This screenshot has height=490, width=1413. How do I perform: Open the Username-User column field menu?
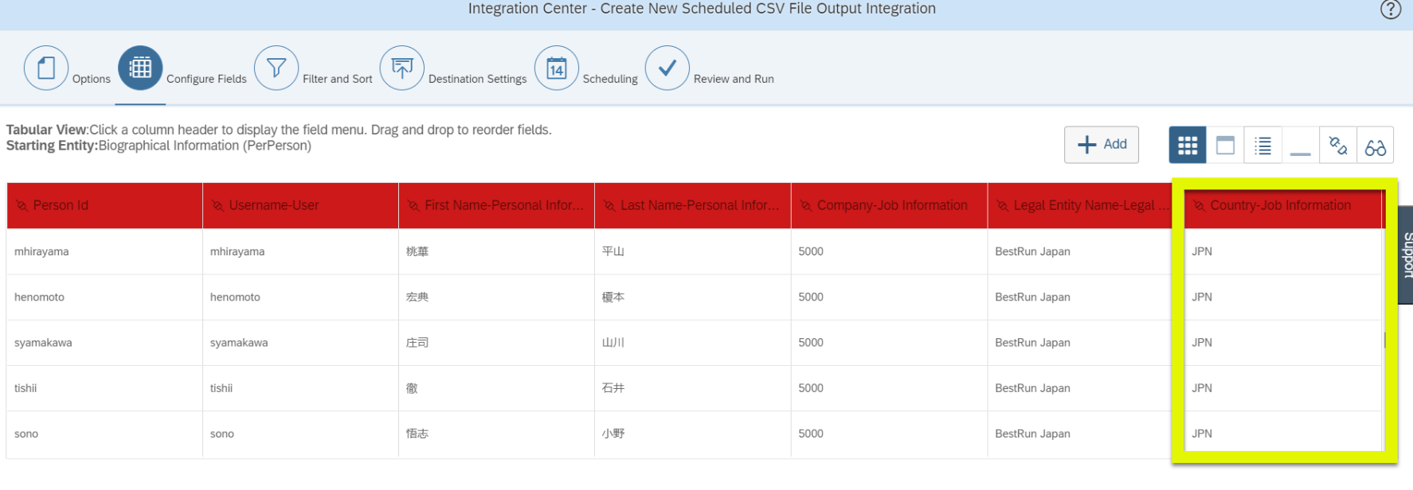(300, 205)
